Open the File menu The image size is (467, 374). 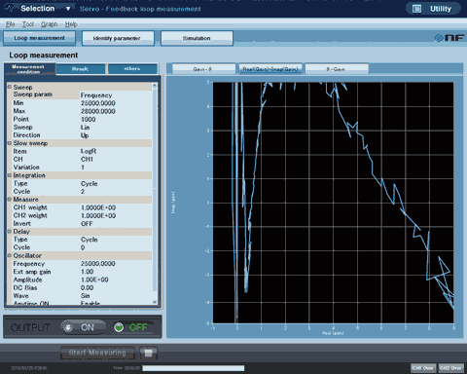click(x=10, y=24)
